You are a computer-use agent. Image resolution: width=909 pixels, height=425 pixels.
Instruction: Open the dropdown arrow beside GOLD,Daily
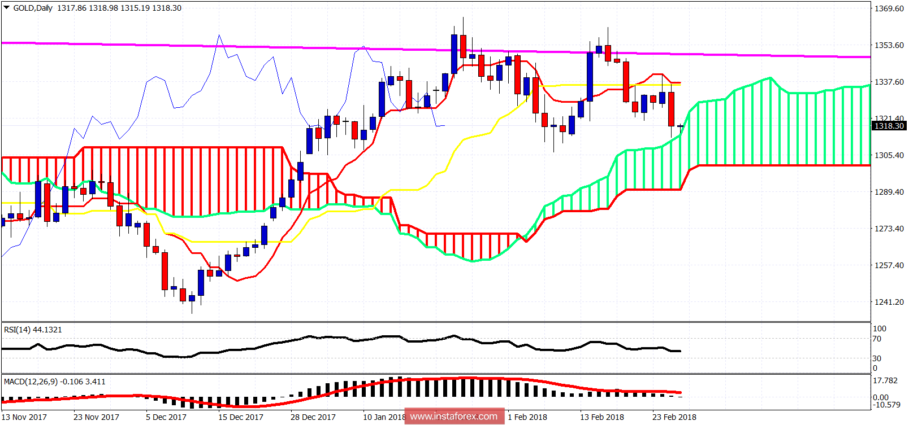click(x=6, y=8)
